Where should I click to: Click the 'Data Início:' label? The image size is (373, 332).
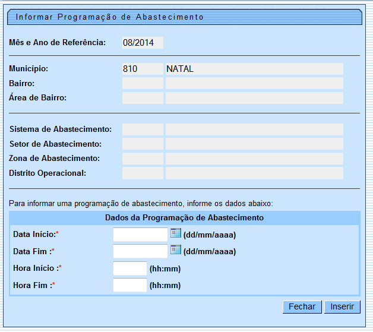pyautogui.click(x=36, y=234)
